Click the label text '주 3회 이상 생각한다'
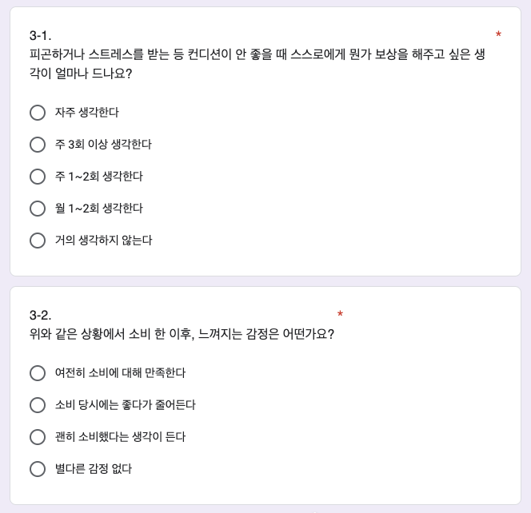Viewport: 531px width, 513px height. pos(103,145)
